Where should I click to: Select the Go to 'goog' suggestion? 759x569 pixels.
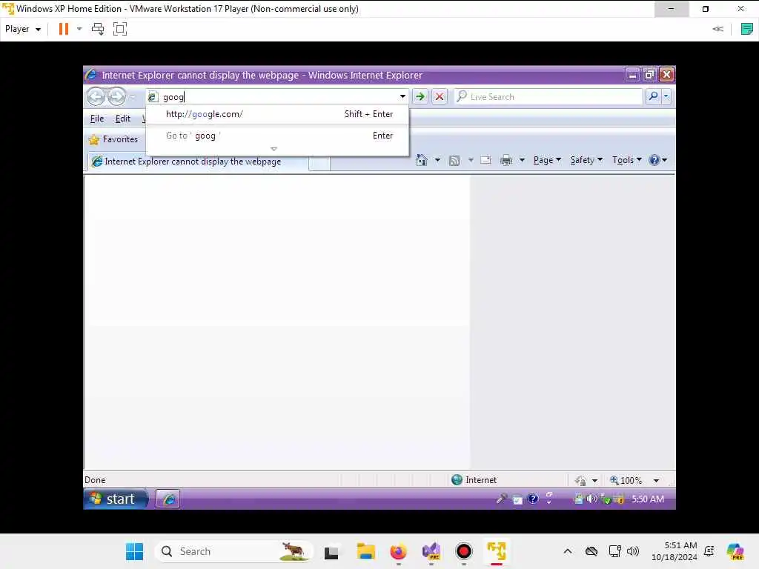[277, 136]
